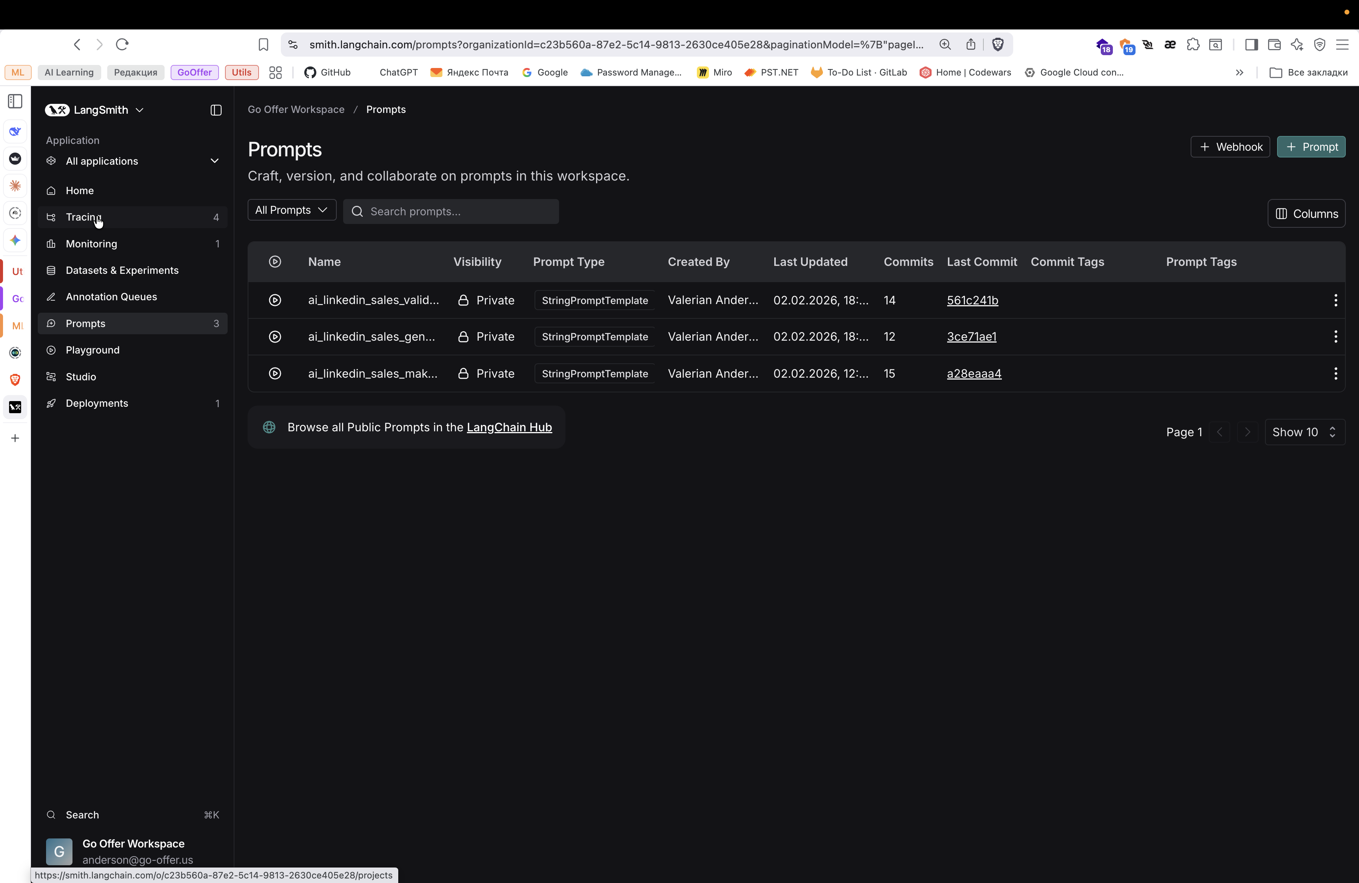
Task: Open last commit 561c241b link
Action: point(972,300)
